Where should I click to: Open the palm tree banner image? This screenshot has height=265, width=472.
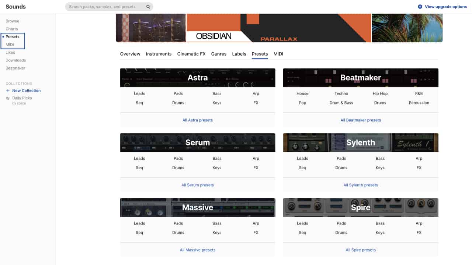click(x=407, y=28)
